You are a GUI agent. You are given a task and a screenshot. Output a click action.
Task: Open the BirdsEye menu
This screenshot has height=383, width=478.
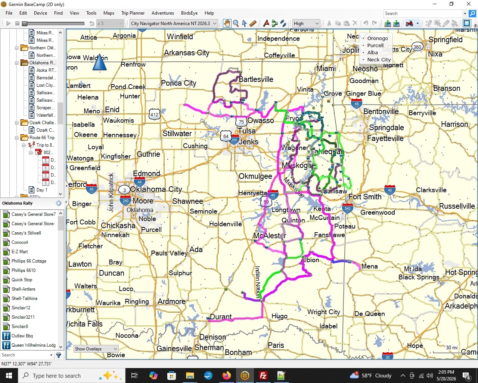[x=189, y=13]
